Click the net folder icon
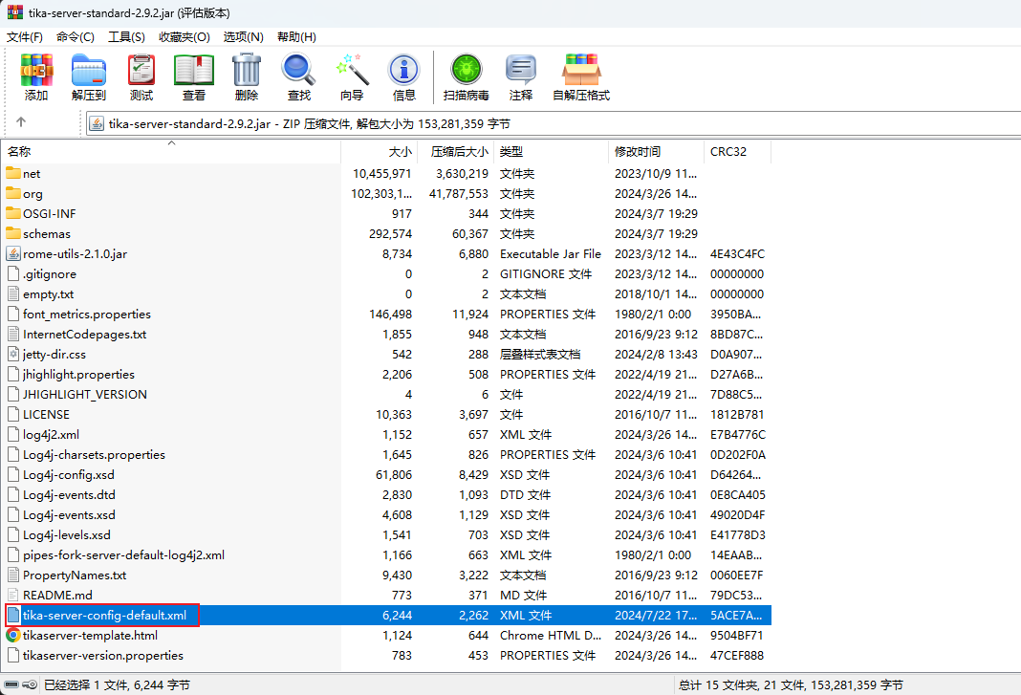 click(13, 173)
